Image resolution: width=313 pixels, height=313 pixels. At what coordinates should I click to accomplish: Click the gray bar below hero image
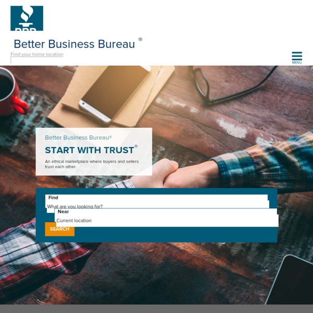pyautogui.click(x=156, y=309)
